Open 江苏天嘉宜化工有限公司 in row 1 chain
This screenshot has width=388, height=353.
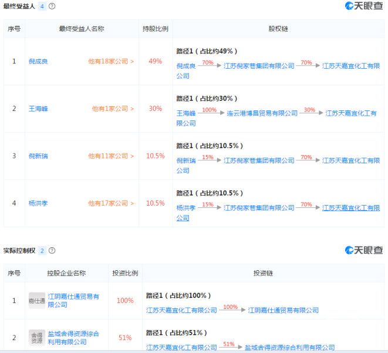tap(351, 66)
